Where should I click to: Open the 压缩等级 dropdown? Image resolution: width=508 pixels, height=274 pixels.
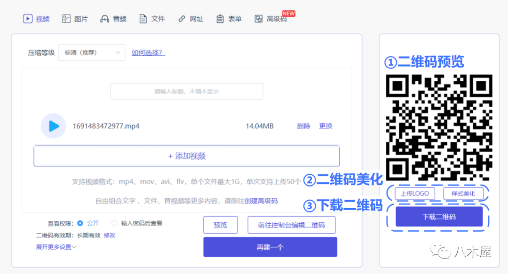click(92, 53)
